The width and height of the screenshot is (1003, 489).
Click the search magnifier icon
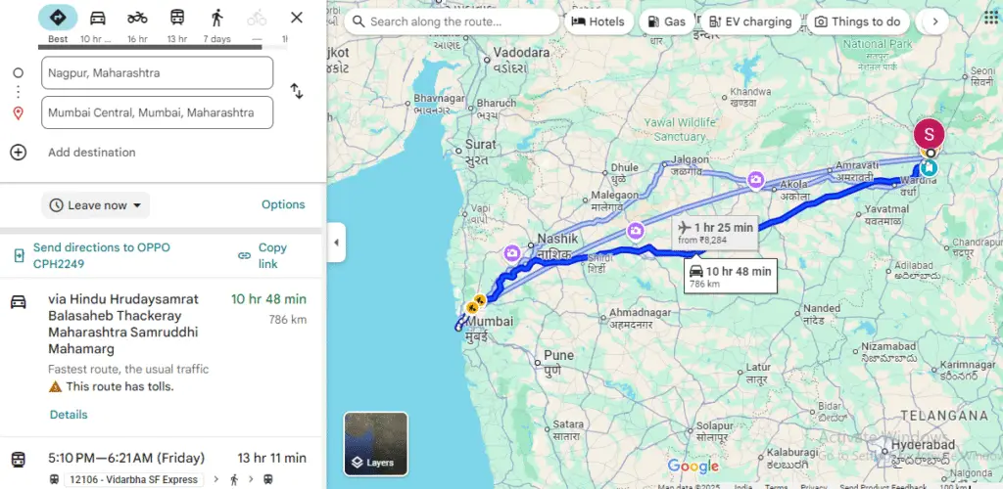point(358,22)
